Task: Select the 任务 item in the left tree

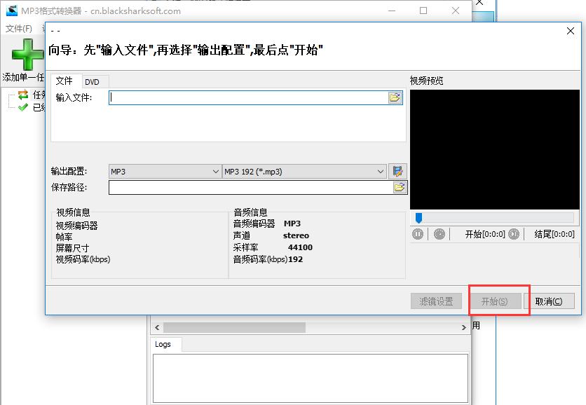Action: tap(35, 95)
